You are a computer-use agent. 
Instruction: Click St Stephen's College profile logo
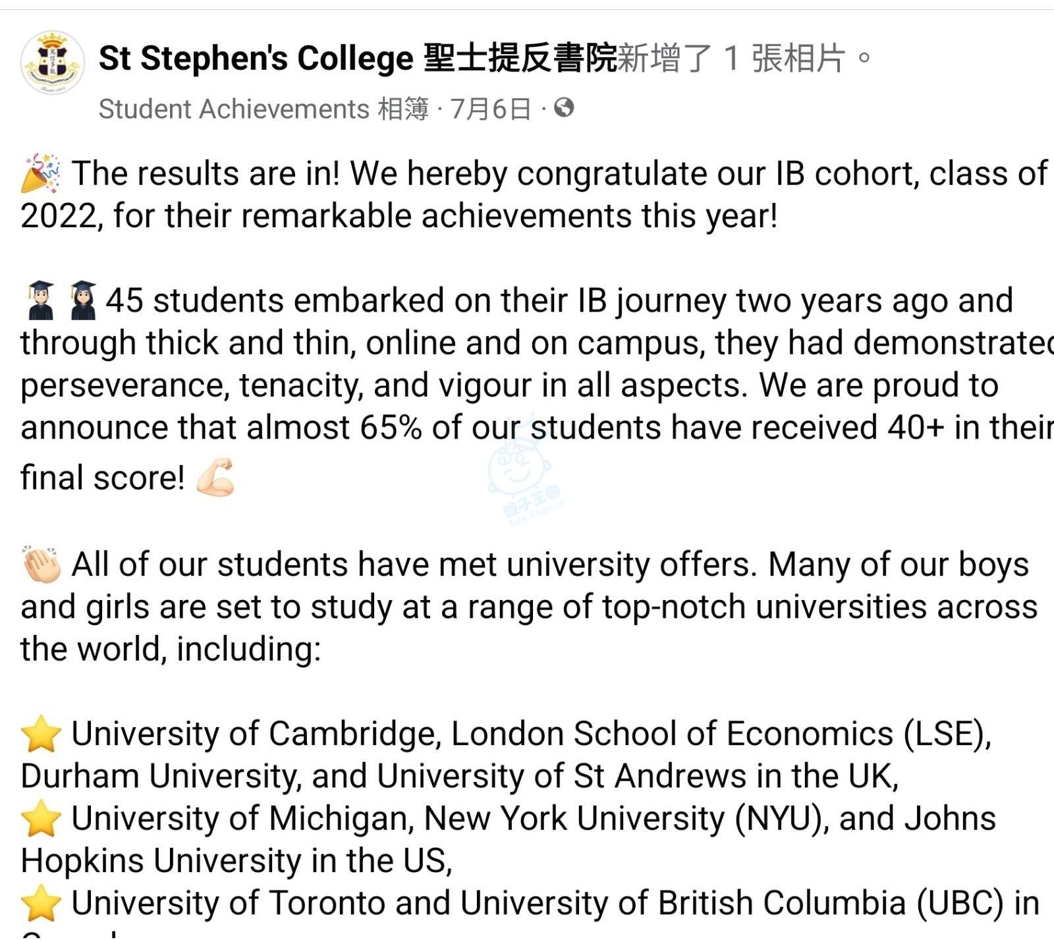coord(53,63)
